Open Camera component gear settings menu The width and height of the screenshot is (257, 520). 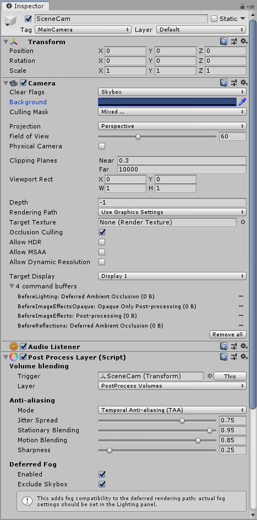pyautogui.click(x=244, y=83)
